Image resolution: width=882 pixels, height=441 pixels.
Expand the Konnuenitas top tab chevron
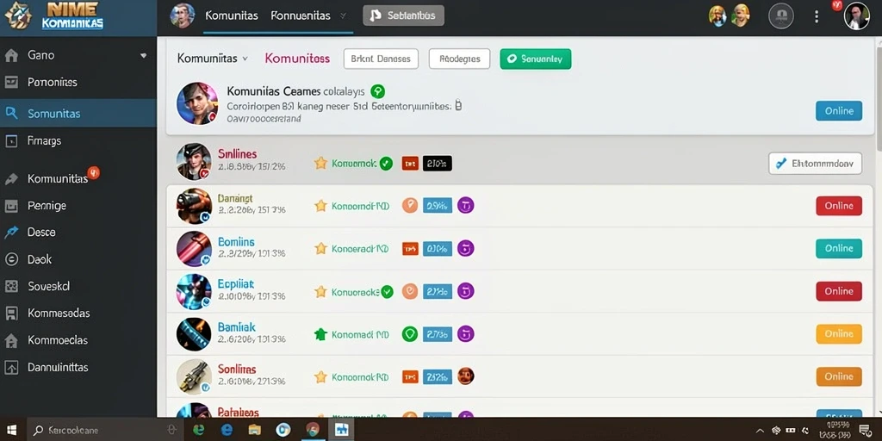tap(343, 16)
